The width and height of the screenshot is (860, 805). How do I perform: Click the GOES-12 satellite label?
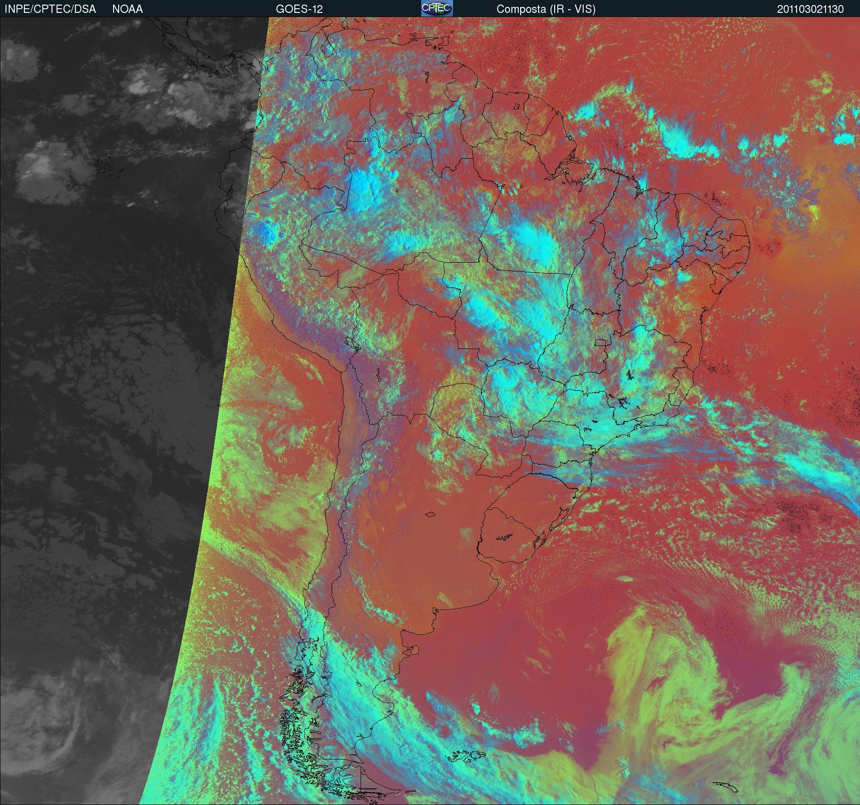tap(299, 9)
